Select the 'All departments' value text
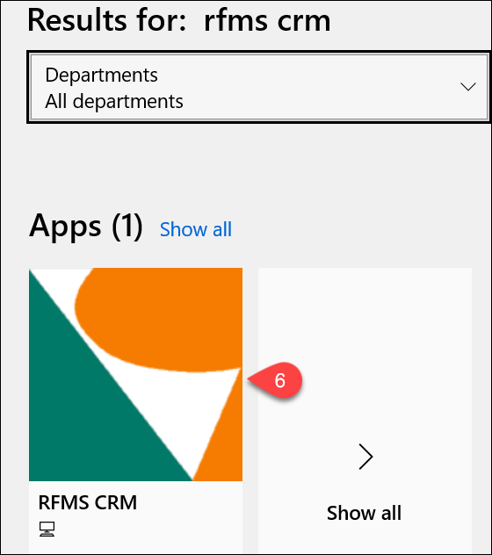Screen dimensions: 492x555 pos(114,102)
